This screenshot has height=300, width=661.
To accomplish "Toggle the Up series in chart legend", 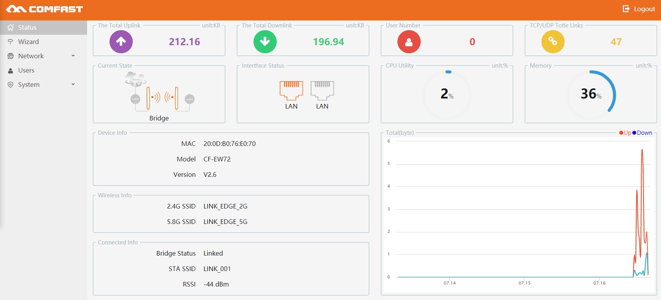I will (625, 133).
